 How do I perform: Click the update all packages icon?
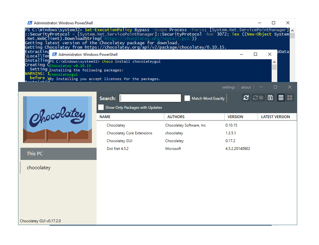pos(258,98)
